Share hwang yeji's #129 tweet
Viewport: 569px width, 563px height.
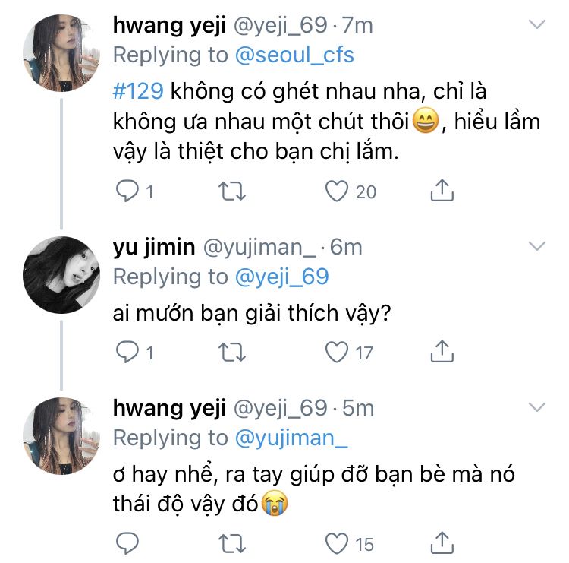click(442, 191)
